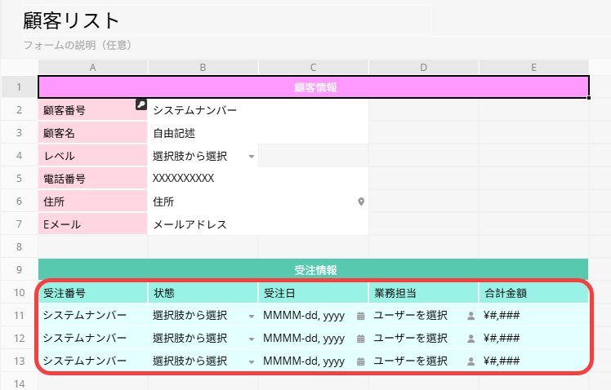Click the user icon in row 12 業務担当
611x390 pixels.
471,339
